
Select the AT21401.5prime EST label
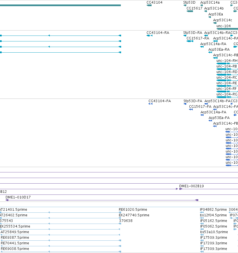coord(13,209)
